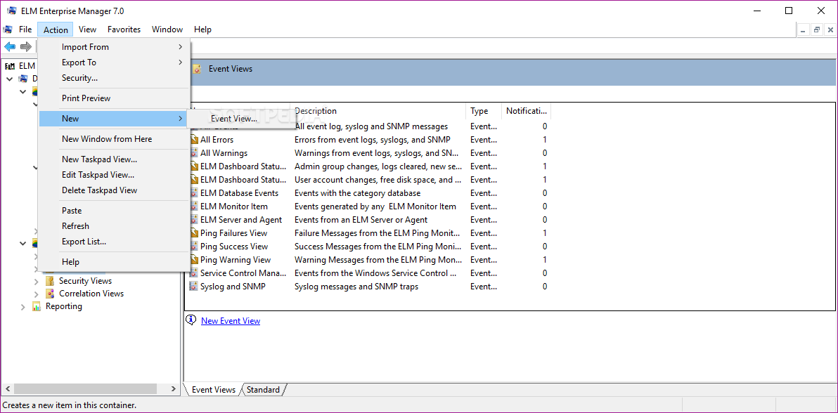Image resolution: width=838 pixels, height=413 pixels.
Task: Select the All Errors list row
Action: (370, 140)
